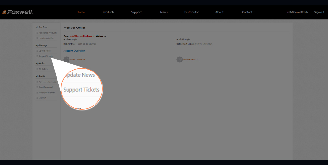Click the Open Orders cart icon
This screenshot has height=165, width=328.
click(x=67, y=59)
